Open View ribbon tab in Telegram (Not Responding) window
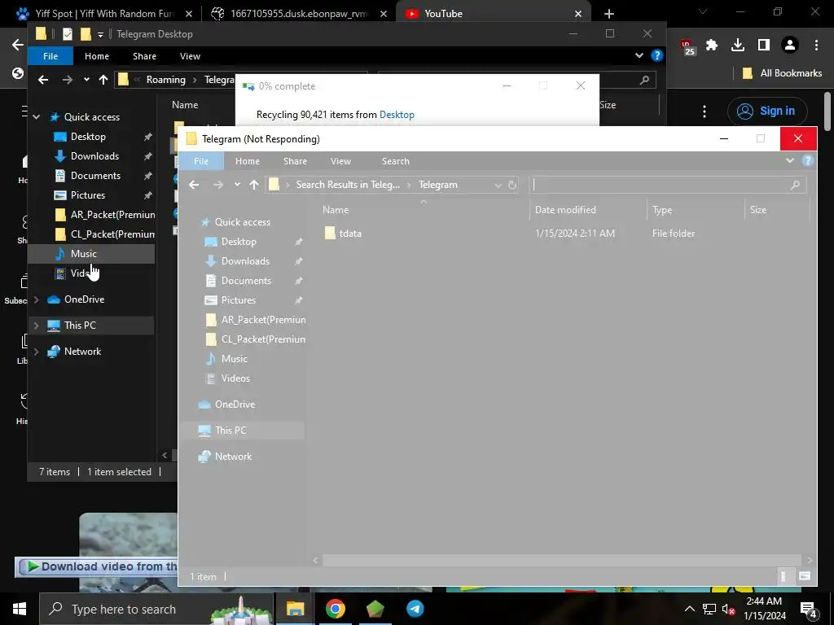 pyautogui.click(x=341, y=161)
